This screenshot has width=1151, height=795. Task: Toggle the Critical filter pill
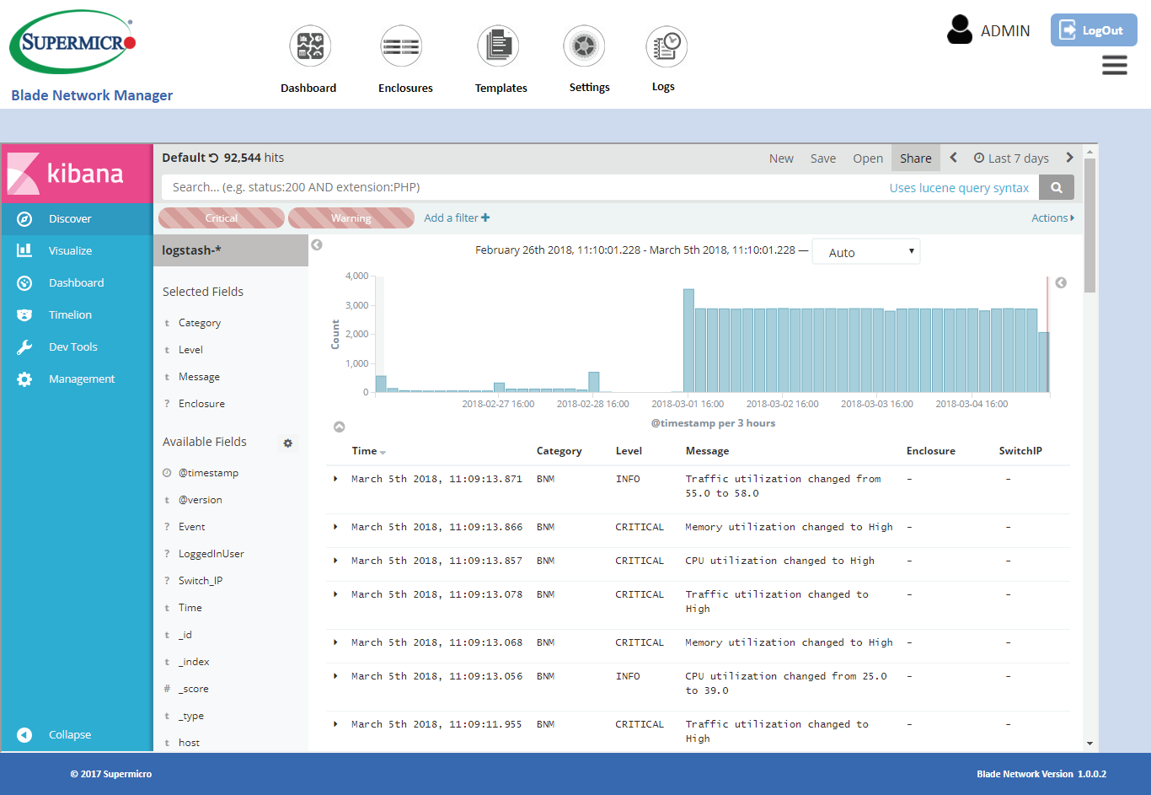(x=222, y=218)
